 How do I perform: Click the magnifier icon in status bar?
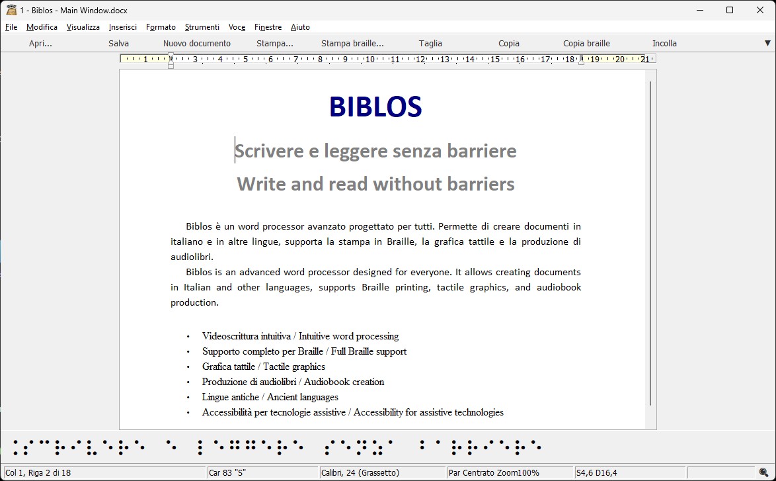(763, 472)
